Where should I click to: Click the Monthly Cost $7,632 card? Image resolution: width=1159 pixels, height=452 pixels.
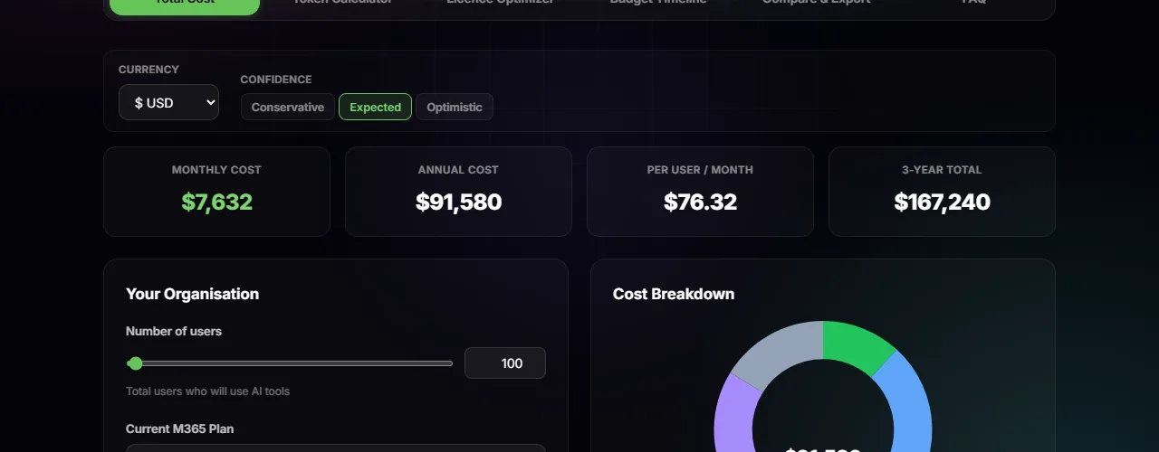[x=216, y=192]
